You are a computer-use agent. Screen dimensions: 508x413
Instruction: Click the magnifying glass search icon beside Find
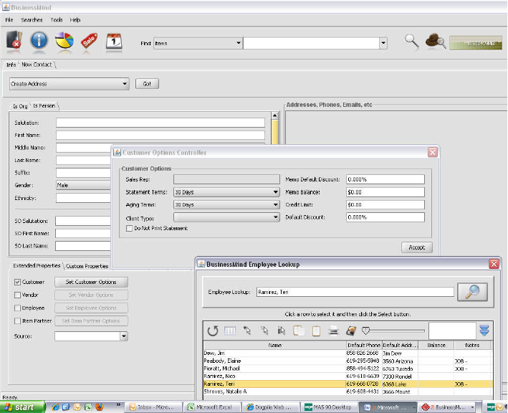412,42
